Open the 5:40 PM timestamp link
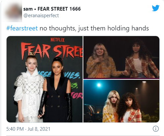This screenshot has width=164, height=136. (x=15, y=129)
